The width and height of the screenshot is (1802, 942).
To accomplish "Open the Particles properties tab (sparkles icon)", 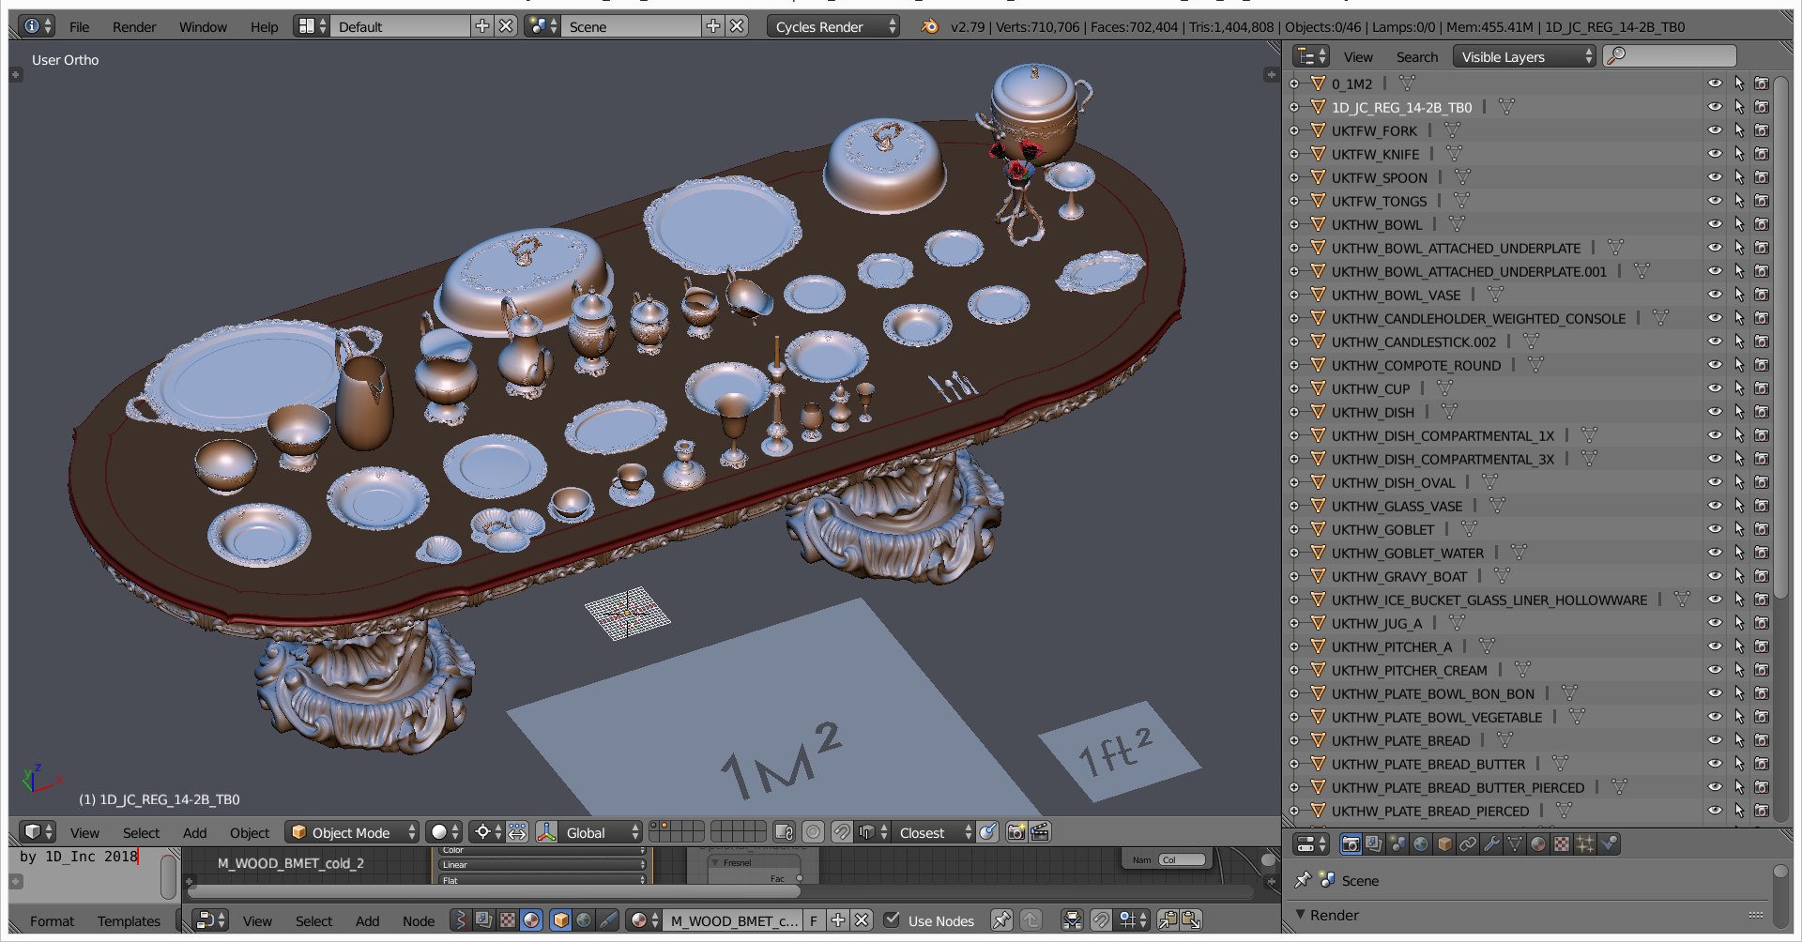I will tap(1585, 843).
